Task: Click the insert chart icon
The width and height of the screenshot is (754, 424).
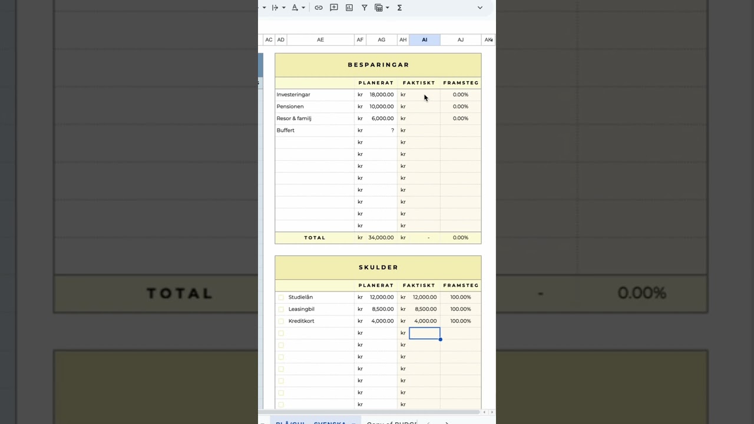Action: (349, 8)
